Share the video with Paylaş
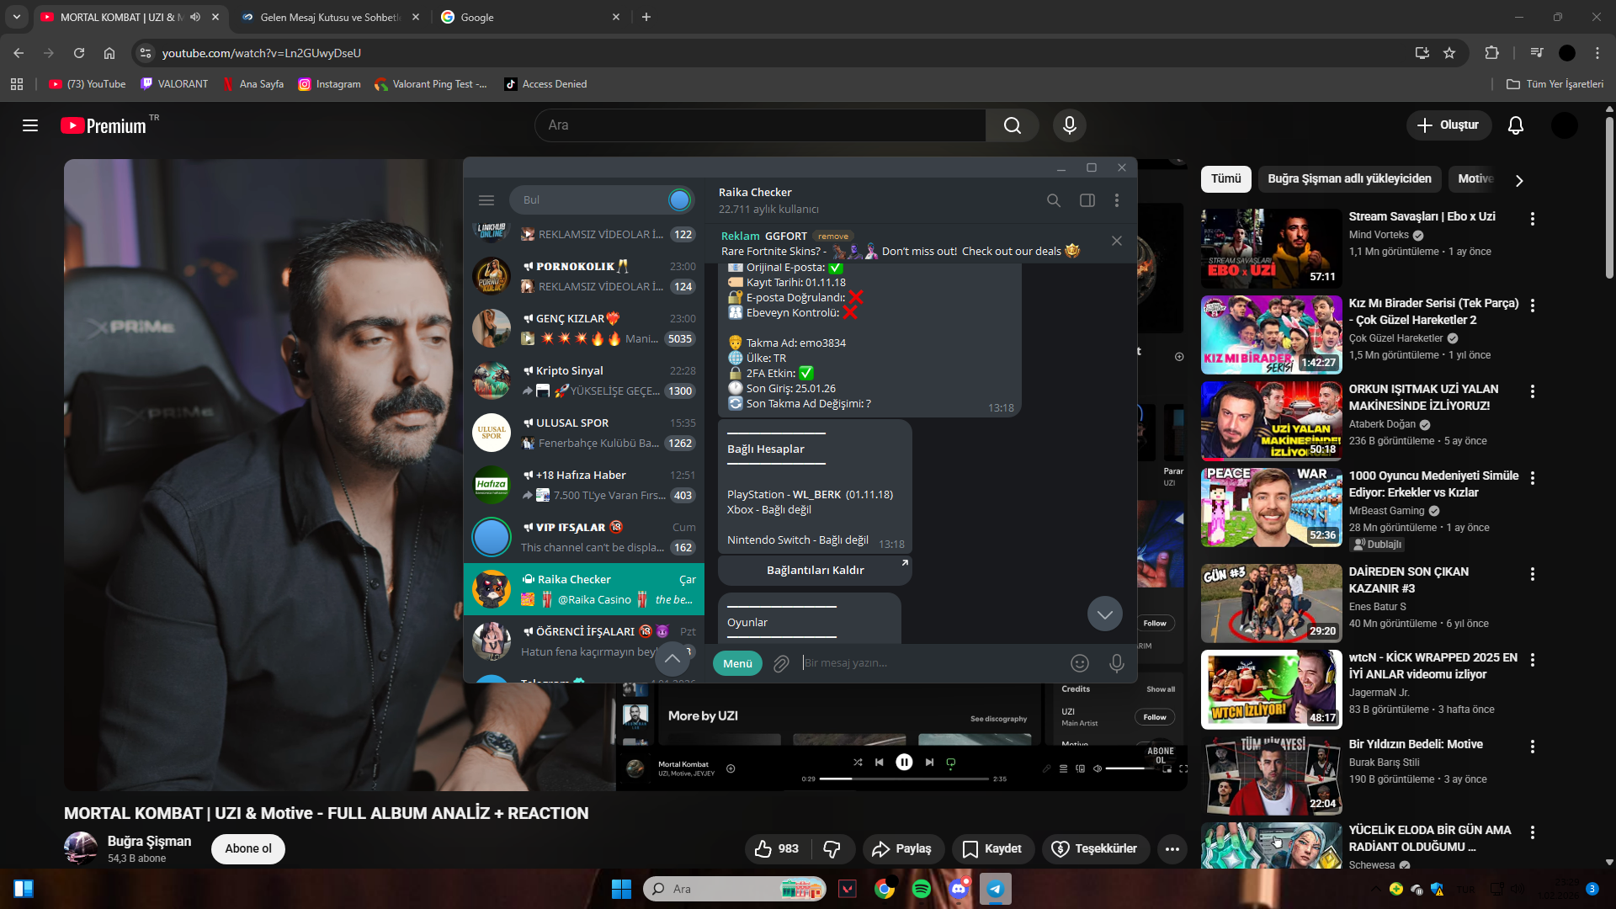 903,849
